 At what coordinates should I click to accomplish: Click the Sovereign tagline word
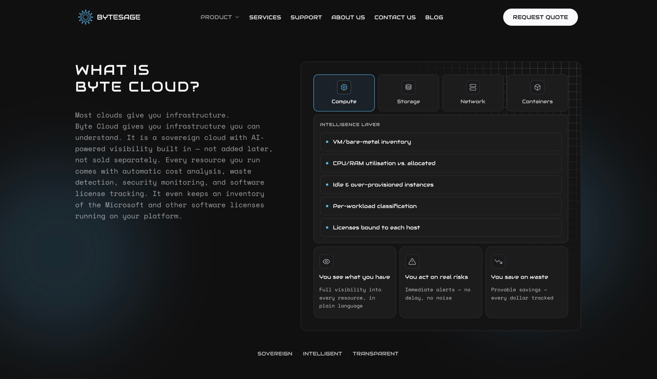click(275, 354)
